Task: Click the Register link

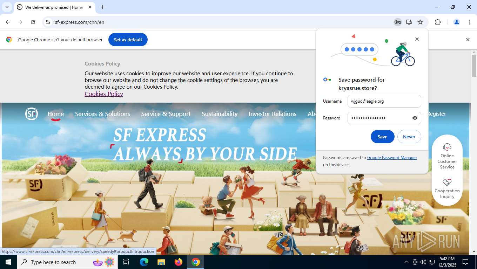Action: coord(437,114)
